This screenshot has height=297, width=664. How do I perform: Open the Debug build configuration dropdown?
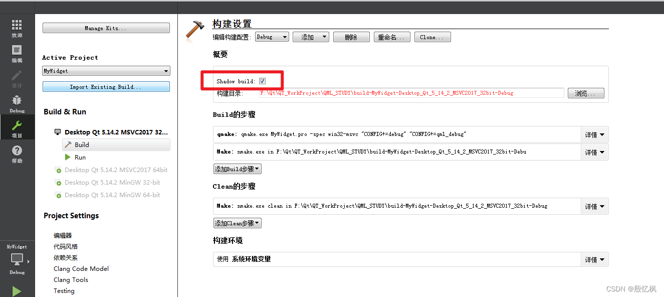tap(272, 37)
